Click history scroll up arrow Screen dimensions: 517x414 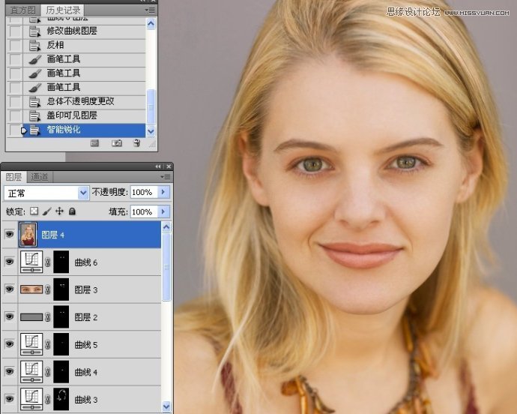[x=151, y=24]
